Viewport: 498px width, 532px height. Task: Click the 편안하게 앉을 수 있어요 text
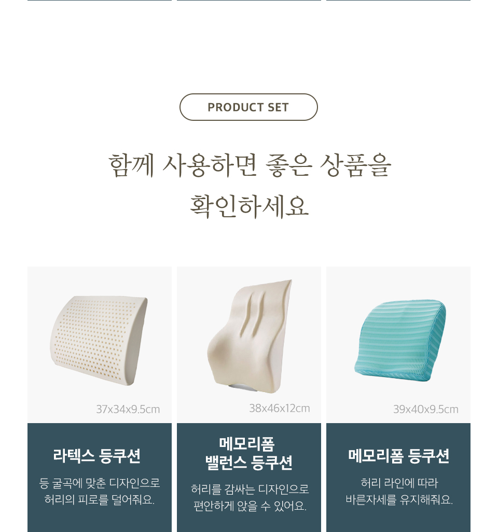click(x=250, y=506)
